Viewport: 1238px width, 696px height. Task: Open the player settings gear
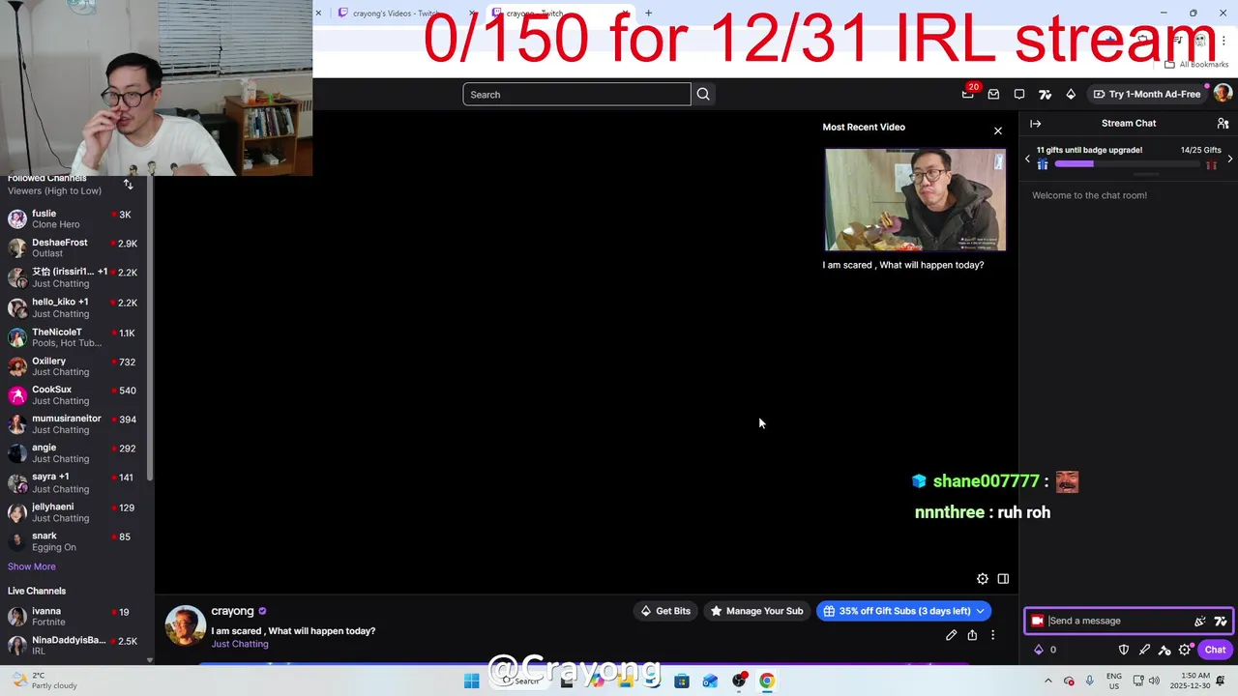(x=983, y=579)
